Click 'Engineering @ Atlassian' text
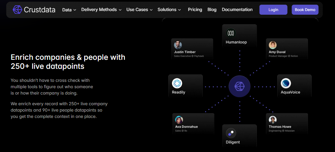 point(282,131)
